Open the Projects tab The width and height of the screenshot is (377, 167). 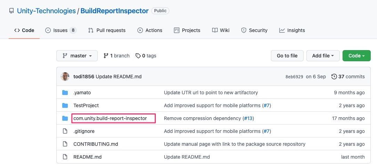coord(187,30)
